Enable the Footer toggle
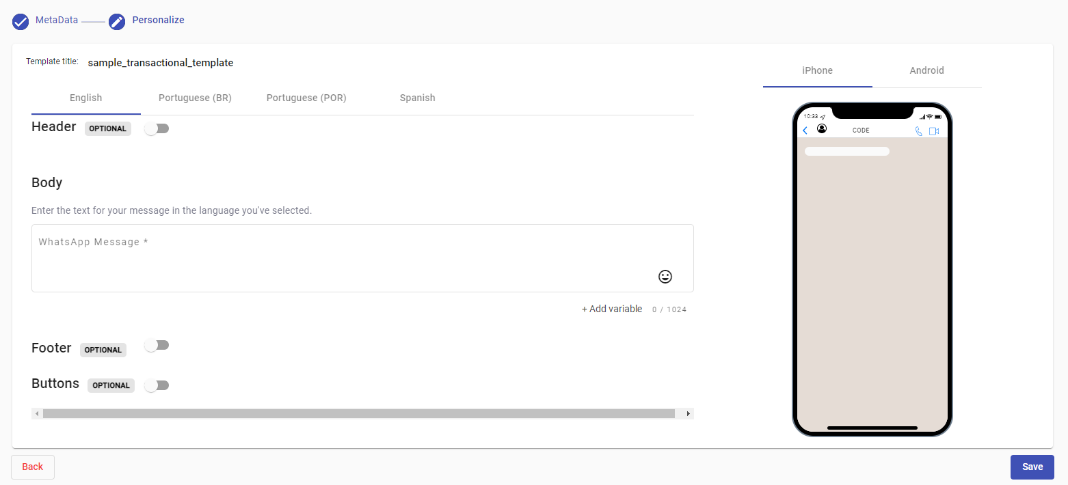Viewport: 1068px width, 485px height. pyautogui.click(x=157, y=346)
